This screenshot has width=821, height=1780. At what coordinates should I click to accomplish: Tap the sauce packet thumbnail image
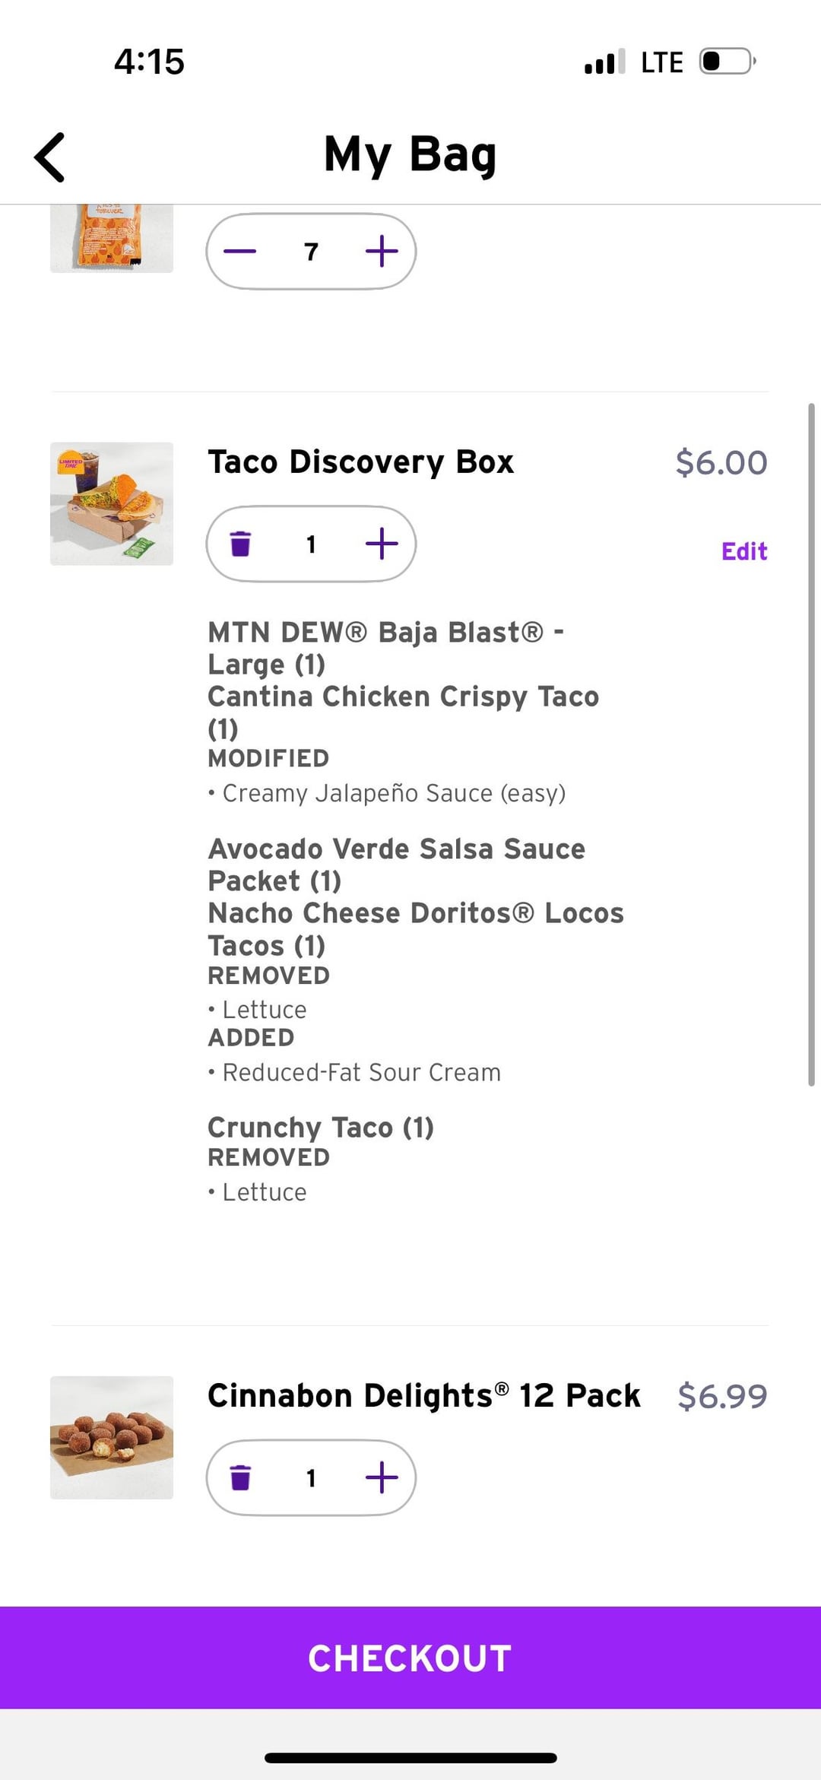click(x=112, y=237)
